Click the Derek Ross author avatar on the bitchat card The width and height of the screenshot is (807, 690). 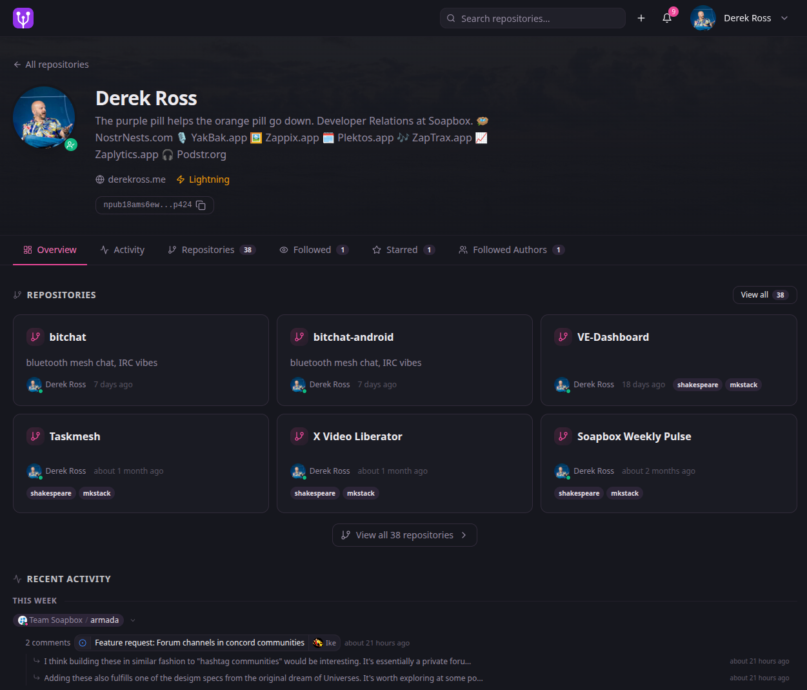[34, 385]
